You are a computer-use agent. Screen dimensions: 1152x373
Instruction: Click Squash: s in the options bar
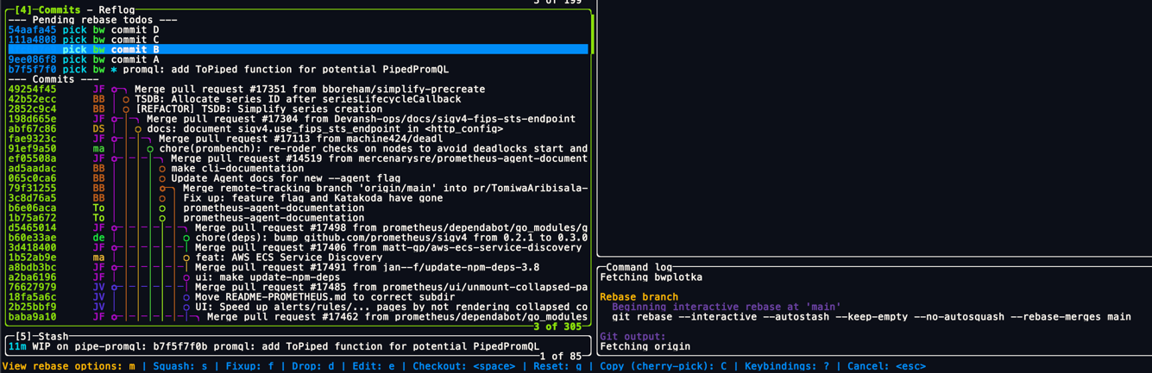(x=179, y=367)
